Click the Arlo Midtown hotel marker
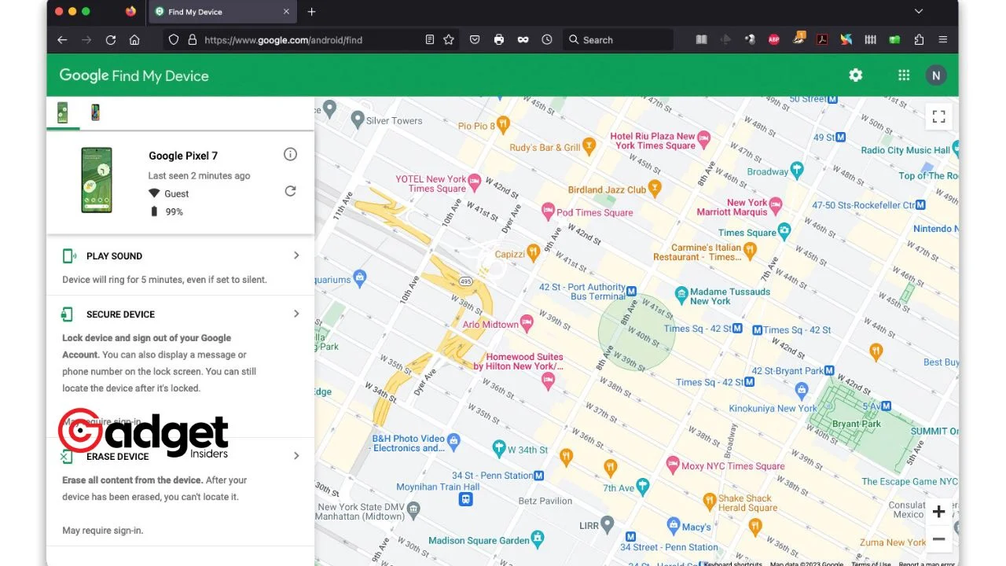Image resolution: width=1006 pixels, height=566 pixels. 527,322
